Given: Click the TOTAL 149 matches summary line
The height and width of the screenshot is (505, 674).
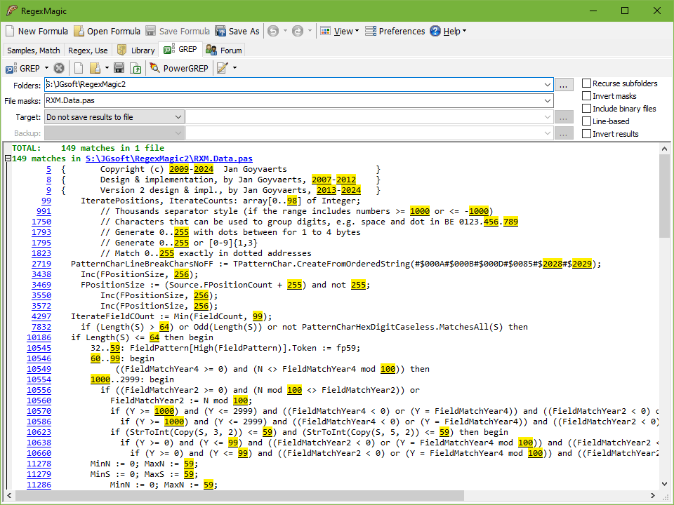Looking at the screenshot, I should point(88,148).
